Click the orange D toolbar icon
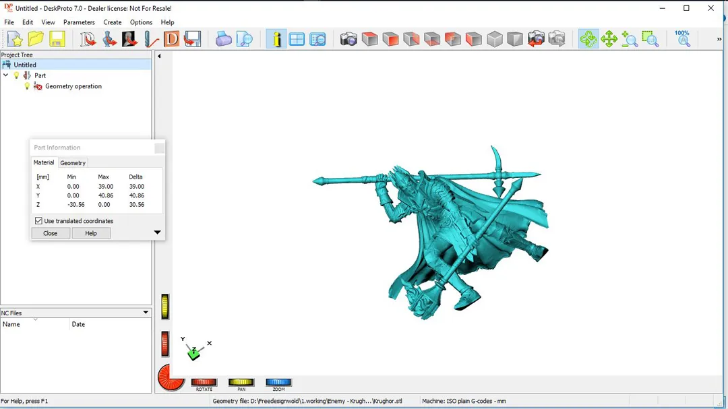This screenshot has width=728, height=409. coord(172,39)
